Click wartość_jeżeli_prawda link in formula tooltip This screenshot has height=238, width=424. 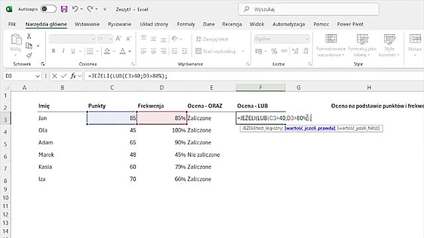[x=310, y=128]
